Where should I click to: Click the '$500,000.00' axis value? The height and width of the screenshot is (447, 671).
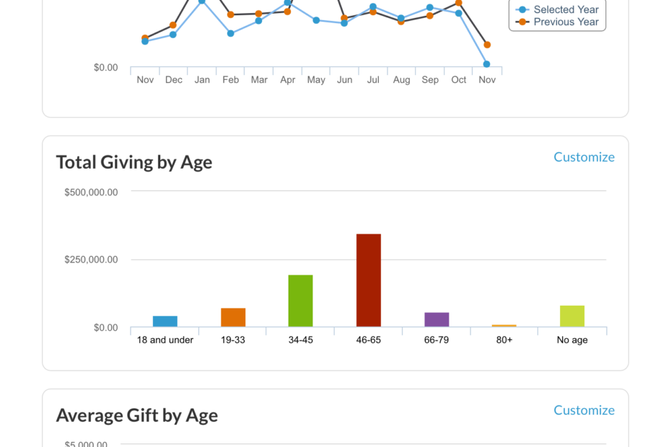91,192
